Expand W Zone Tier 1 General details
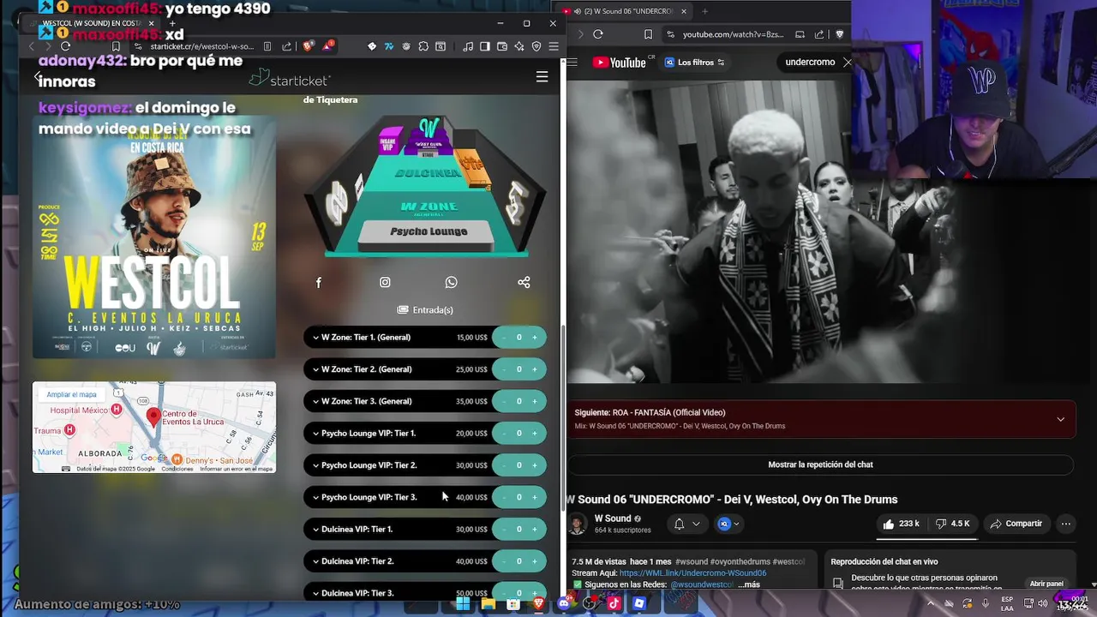Viewport: 1097px width, 617px height. (315, 338)
